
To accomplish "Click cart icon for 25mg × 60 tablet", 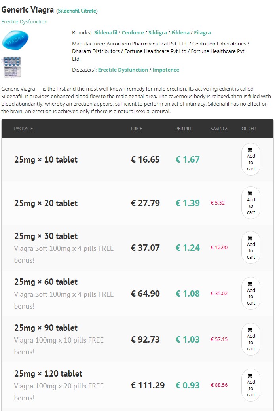I will point(250,284).
